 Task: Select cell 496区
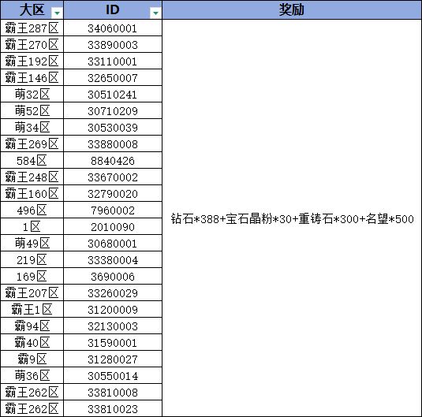point(32,210)
